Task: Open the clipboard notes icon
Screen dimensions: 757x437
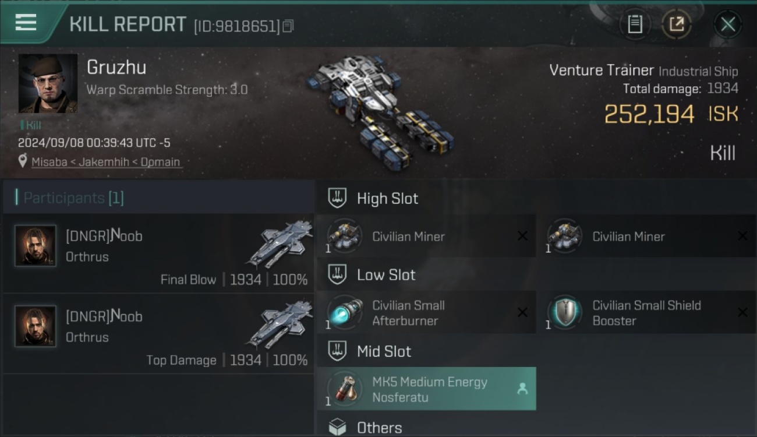Action: [x=635, y=24]
